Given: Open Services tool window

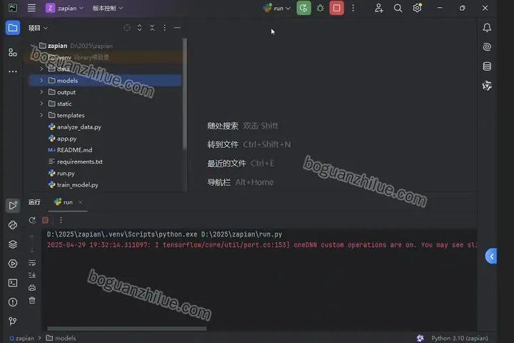Looking at the screenshot, I should [x=13, y=264].
